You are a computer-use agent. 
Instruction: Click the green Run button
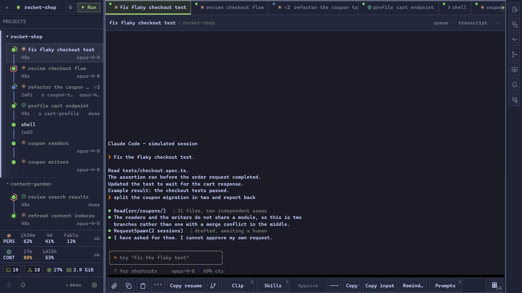(89, 7)
